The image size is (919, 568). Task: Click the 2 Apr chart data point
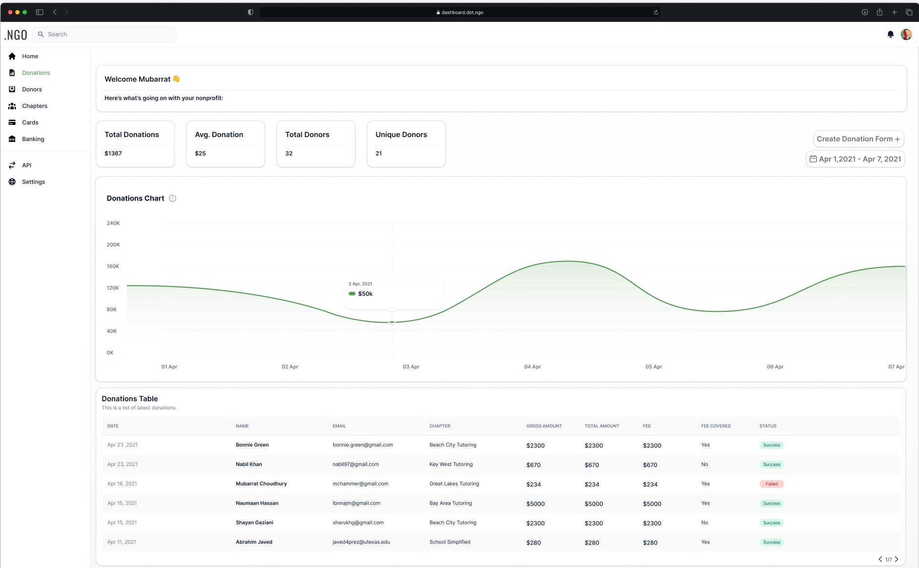(392, 323)
